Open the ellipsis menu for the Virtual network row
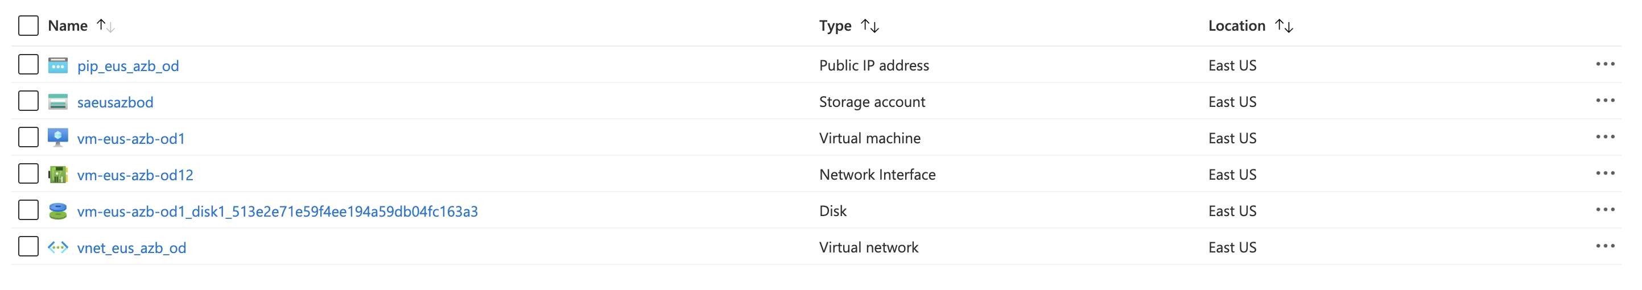1642x290 pixels. pyautogui.click(x=1604, y=246)
